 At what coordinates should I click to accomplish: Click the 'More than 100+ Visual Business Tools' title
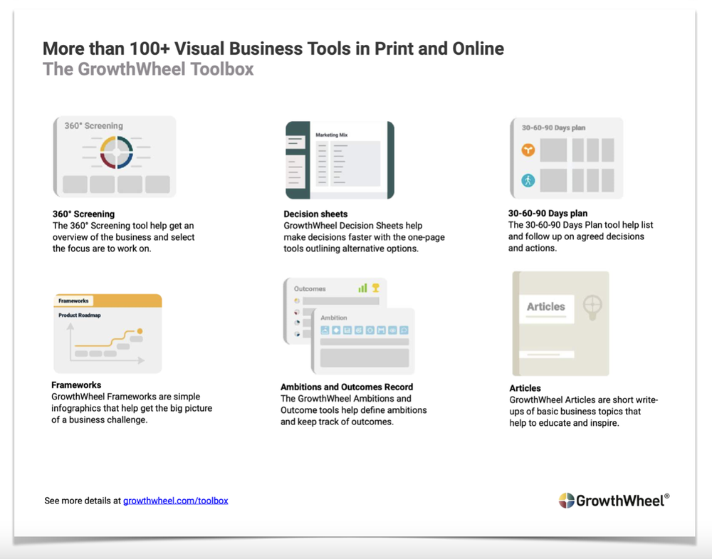pyautogui.click(x=273, y=48)
